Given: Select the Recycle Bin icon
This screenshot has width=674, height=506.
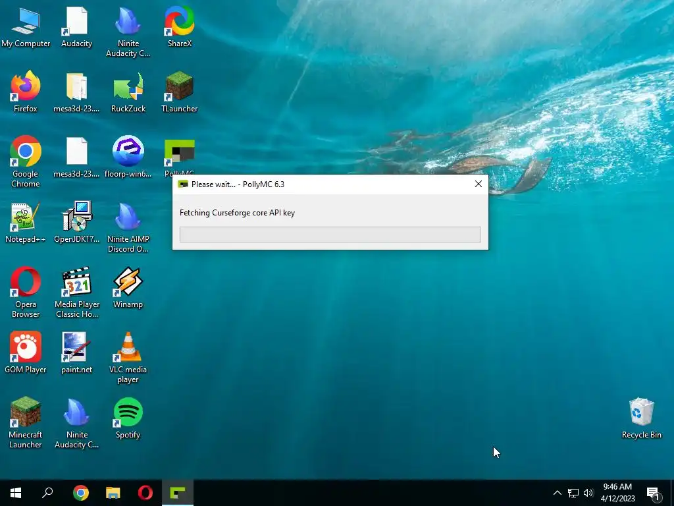Looking at the screenshot, I should click(x=641, y=418).
